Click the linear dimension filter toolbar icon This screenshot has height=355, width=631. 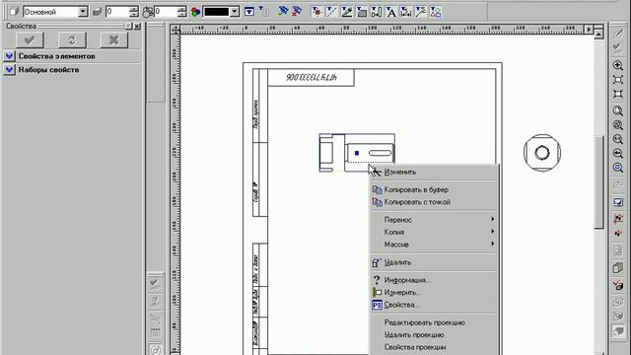tap(405, 12)
